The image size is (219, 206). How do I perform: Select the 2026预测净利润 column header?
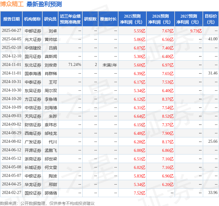pos(161,19)
